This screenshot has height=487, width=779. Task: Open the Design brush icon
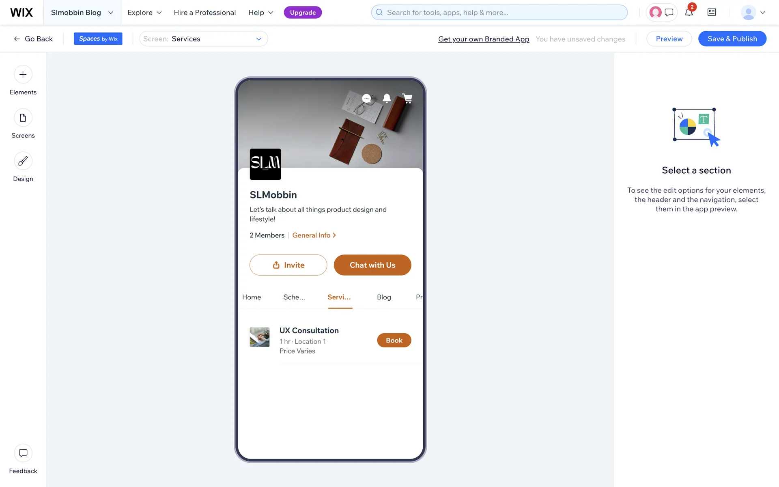coord(23,161)
